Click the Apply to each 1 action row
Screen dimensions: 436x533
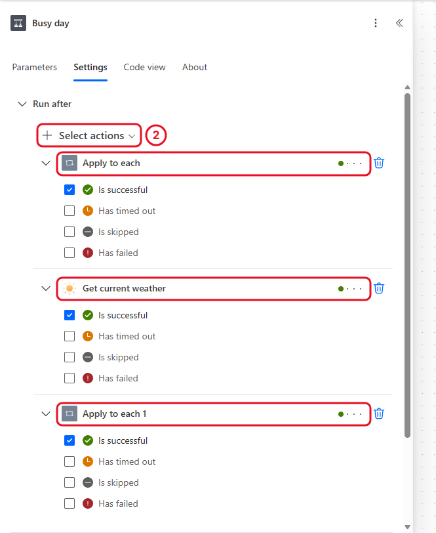point(214,414)
